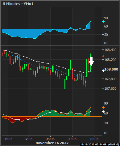Select the 168,400 price axis label

110,50
